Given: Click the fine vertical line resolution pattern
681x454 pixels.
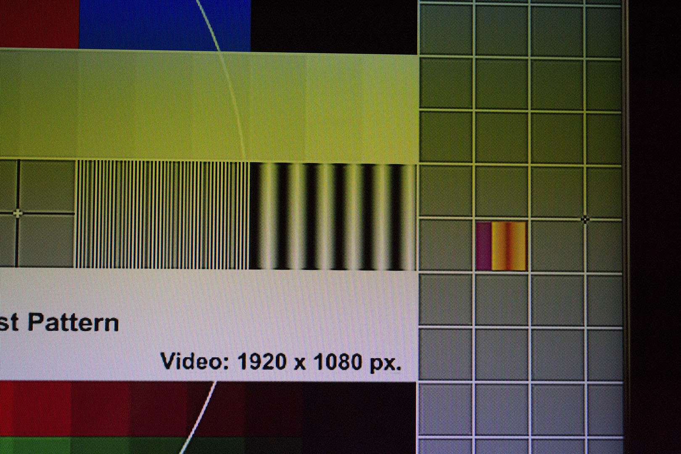Looking at the screenshot, I should (x=163, y=214).
